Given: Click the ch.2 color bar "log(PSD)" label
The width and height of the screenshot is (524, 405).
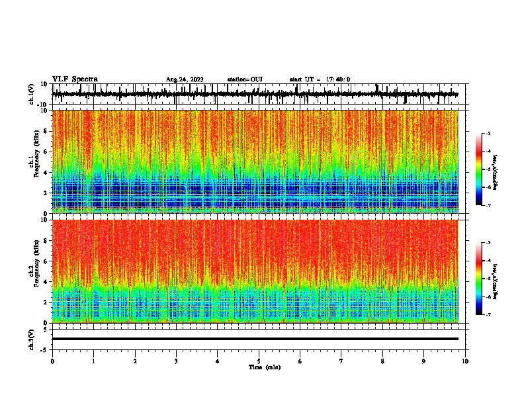Looking at the screenshot, I should (x=495, y=281).
